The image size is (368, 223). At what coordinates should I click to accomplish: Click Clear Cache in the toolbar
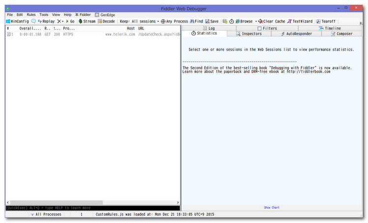(x=272, y=21)
